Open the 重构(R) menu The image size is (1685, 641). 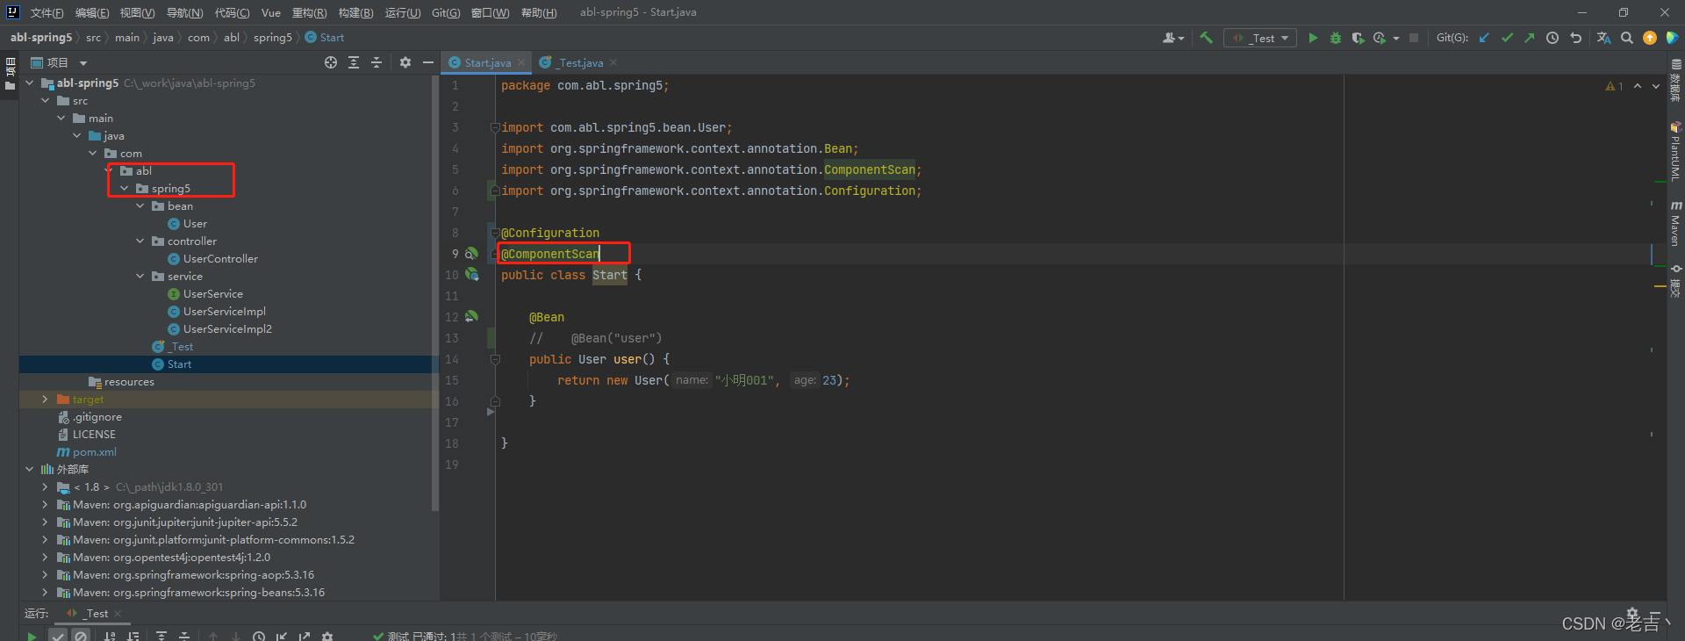(309, 12)
